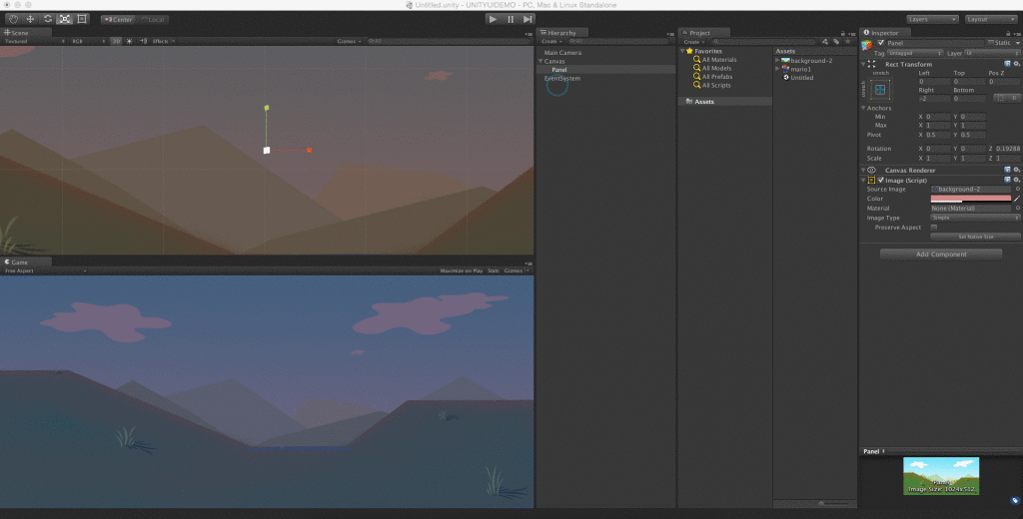Screen dimensions: 1023x519
Task: Click the Add Component button
Action: pyautogui.click(x=941, y=255)
